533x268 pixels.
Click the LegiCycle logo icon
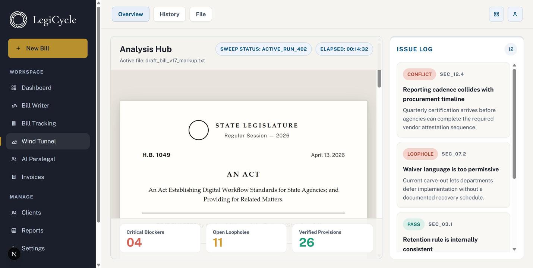18,20
